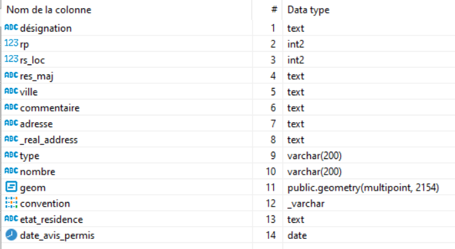Click the array grid icon beside convention
Image resolution: width=455 pixels, height=249 pixels.
pos(11,203)
